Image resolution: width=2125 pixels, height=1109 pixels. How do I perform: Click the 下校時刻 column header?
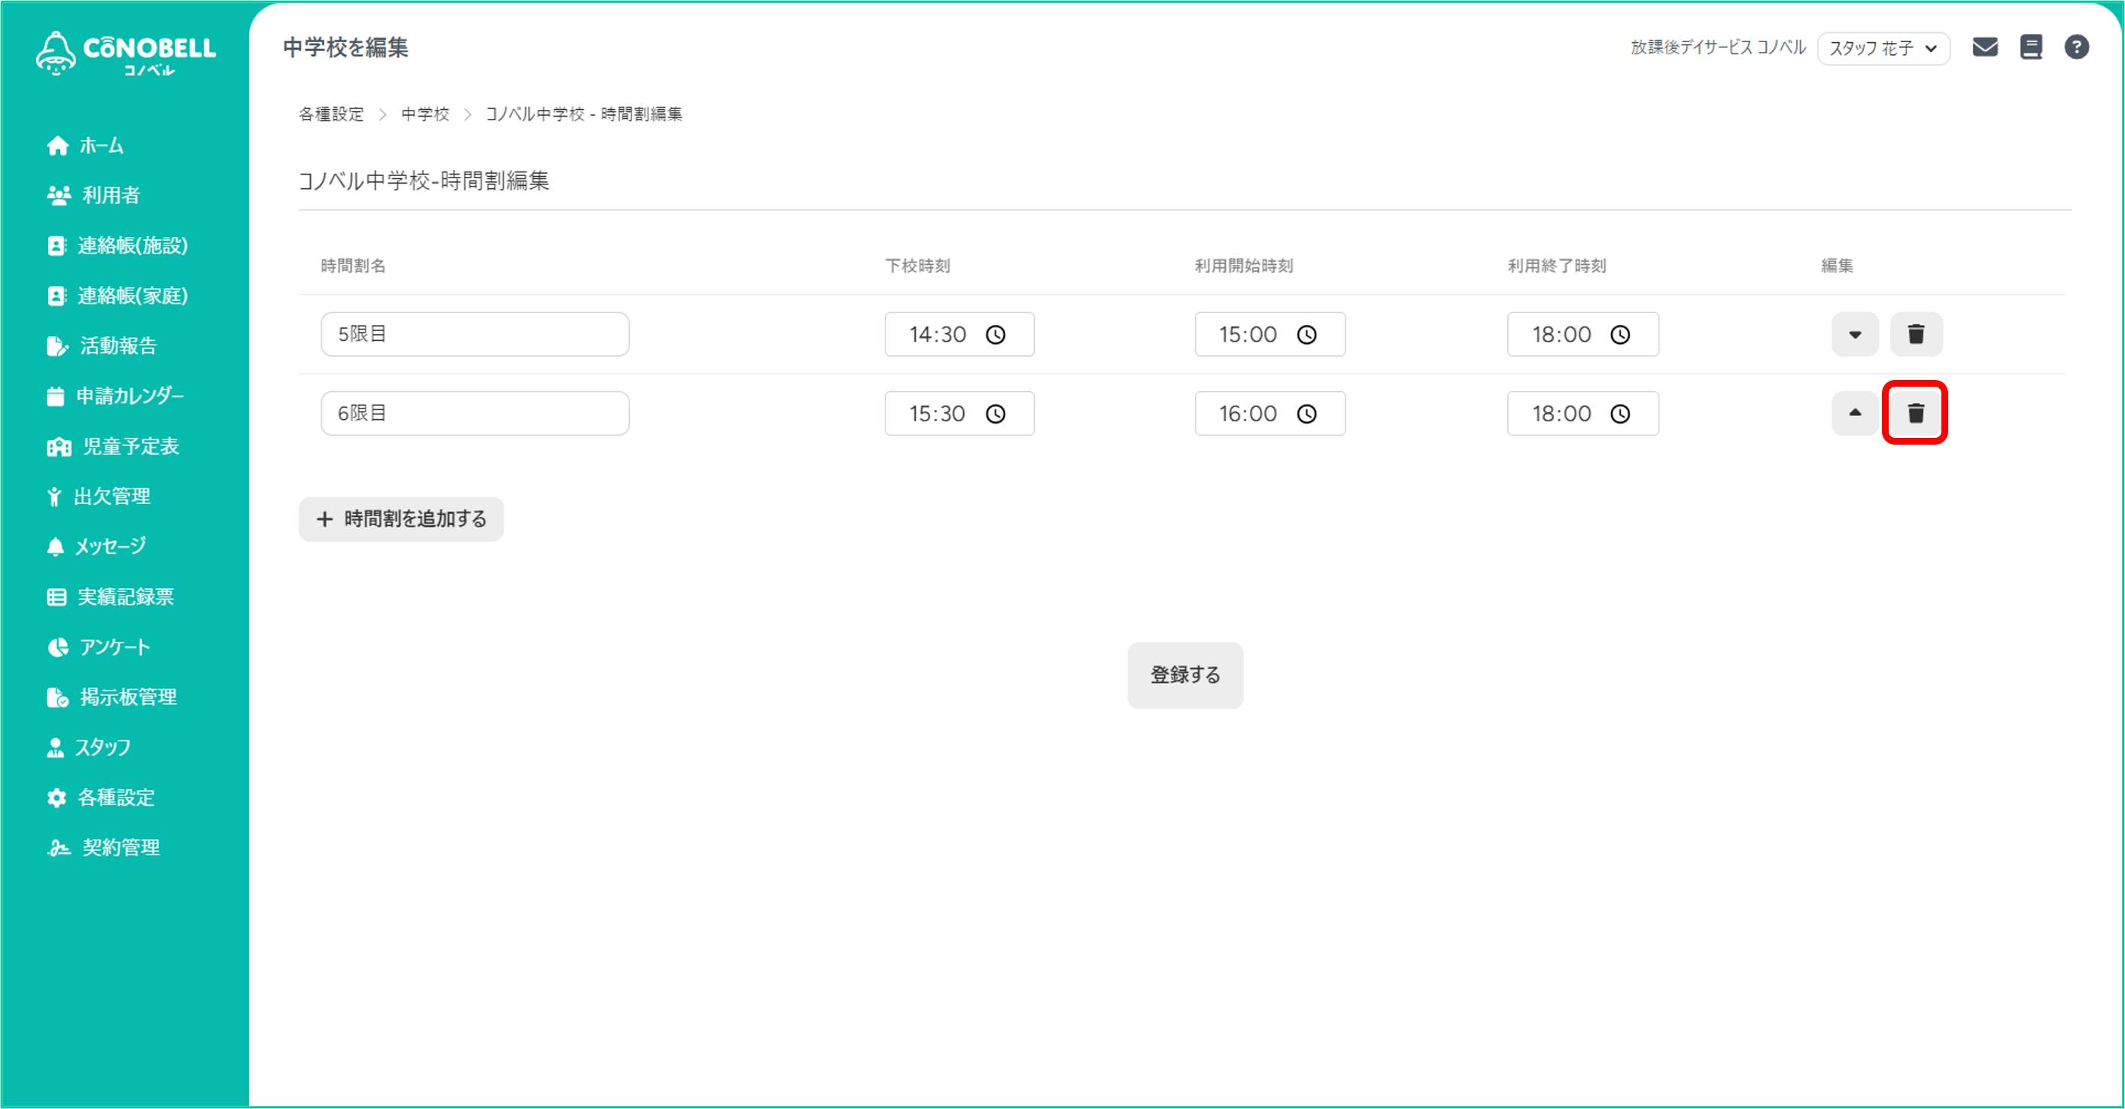click(x=917, y=266)
